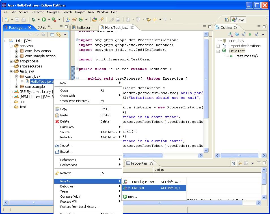Open the Navigate menu in the menu bar
270x214 pixels.
pyautogui.click(x=53, y=12)
